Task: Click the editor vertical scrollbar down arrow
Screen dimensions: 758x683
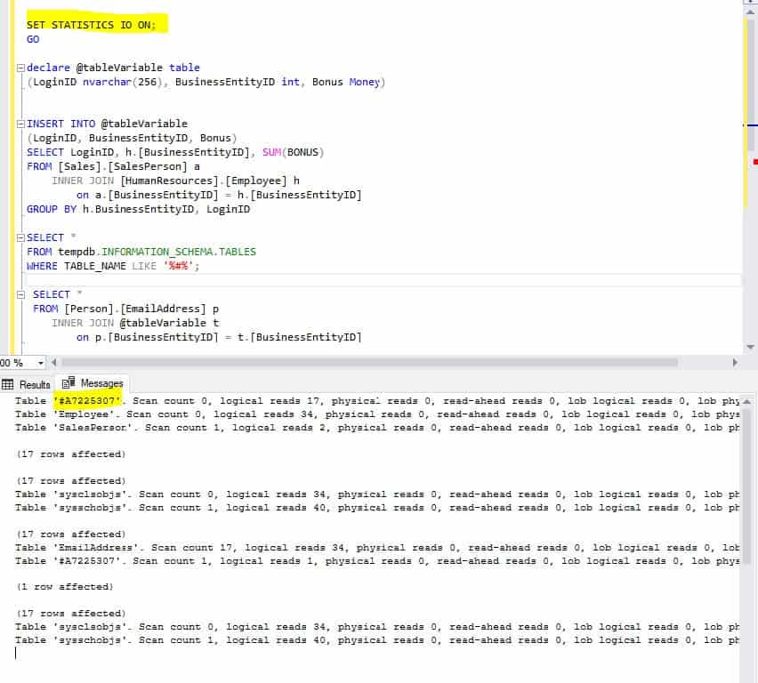Action: (750, 347)
